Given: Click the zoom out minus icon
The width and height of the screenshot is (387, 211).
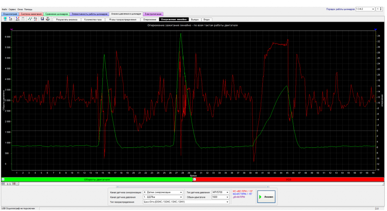Looking at the screenshot, I should (3, 183).
